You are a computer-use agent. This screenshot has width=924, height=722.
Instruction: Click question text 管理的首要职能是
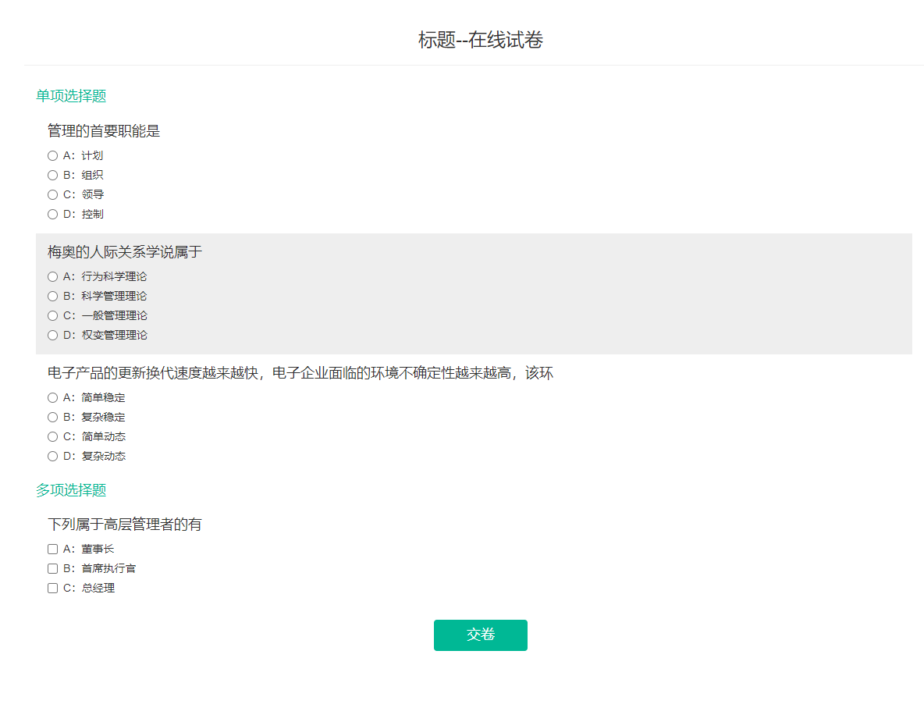pos(104,131)
